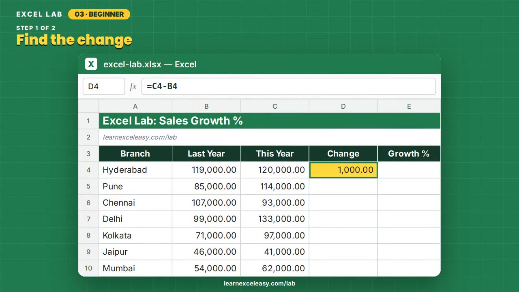Click the 99,000.00 cell
The image size is (519, 292).
[x=206, y=219]
